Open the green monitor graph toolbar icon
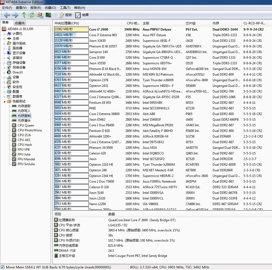272x270 pixels. point(48,15)
